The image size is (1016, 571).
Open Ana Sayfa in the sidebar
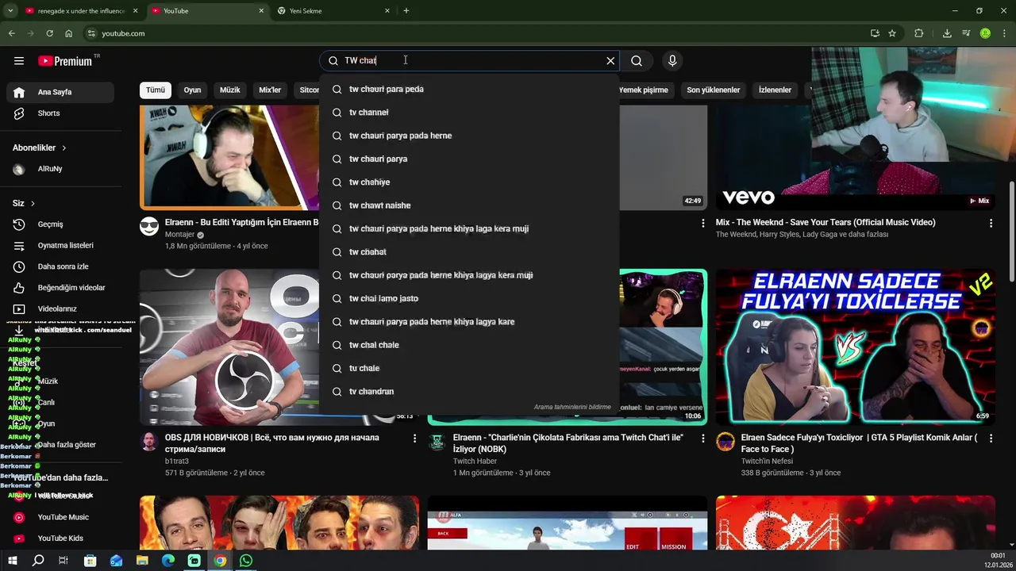[60, 92]
